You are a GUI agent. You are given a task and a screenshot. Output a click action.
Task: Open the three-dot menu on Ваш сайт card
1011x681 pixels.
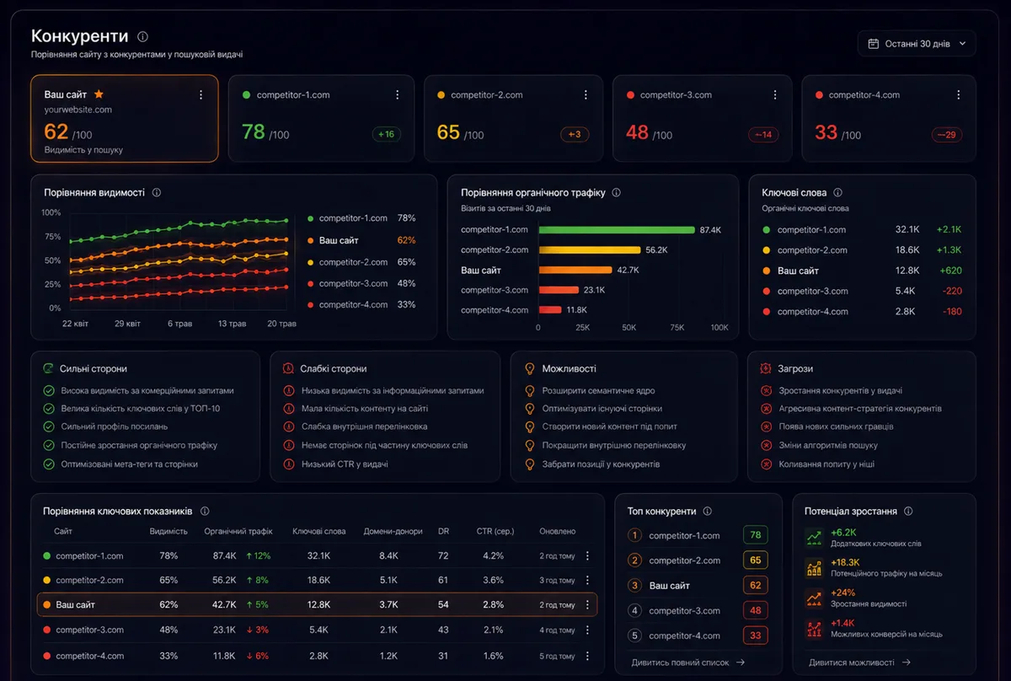pos(201,95)
